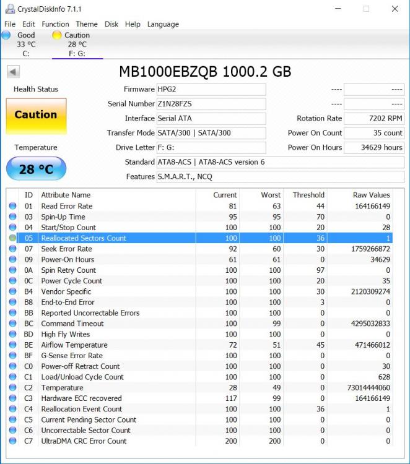Select the blue Good status orb for drive C:

[6, 35]
